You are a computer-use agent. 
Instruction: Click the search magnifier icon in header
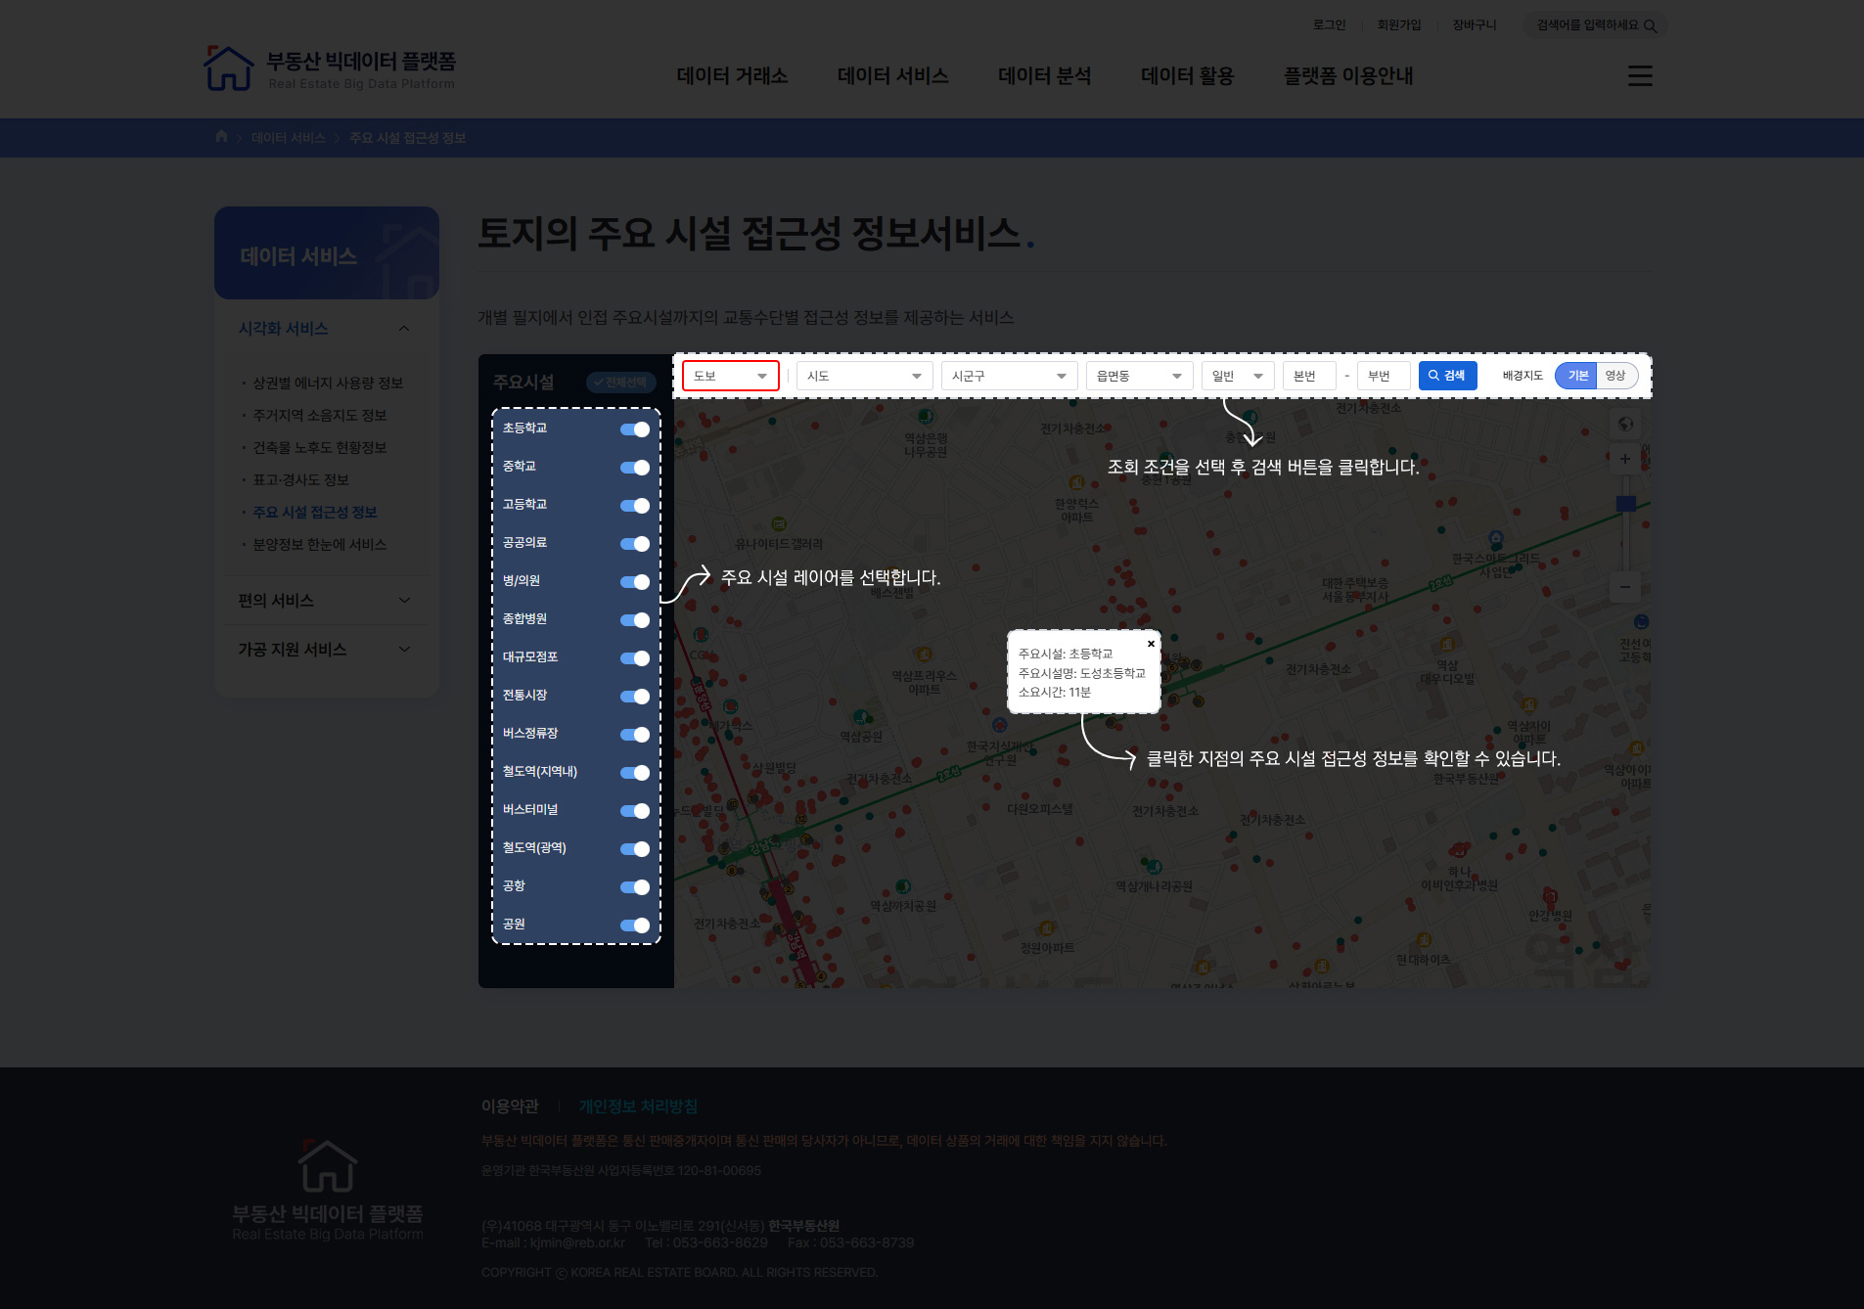click(x=1650, y=25)
